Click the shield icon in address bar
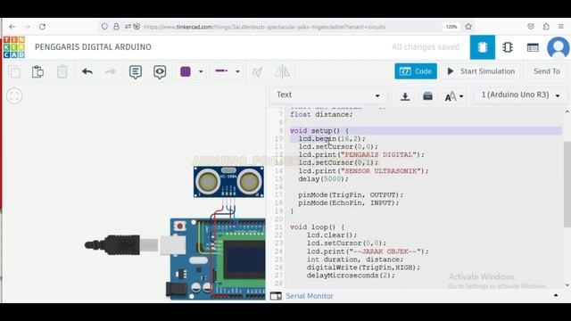This screenshot has width=571, height=321. 104,27
